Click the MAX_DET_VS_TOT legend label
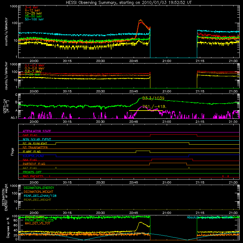Screen dimensions: 243x243 (37, 223)
